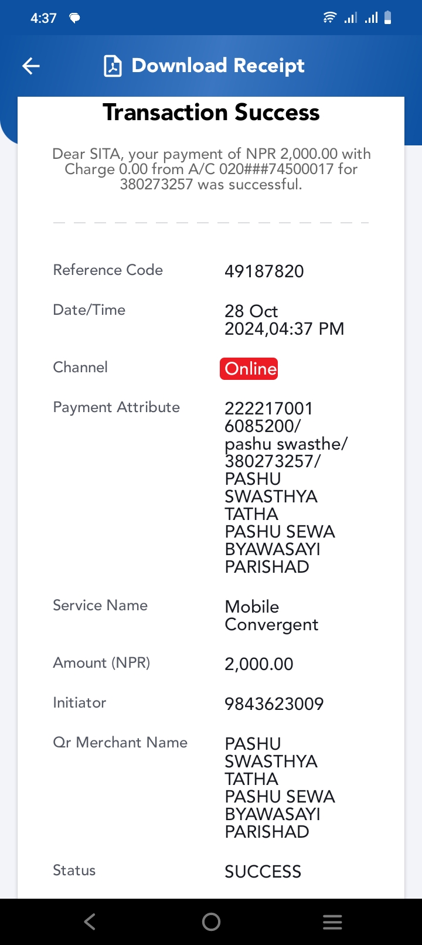Image resolution: width=422 pixels, height=945 pixels.
Task: Tap the first cellular signal icon
Action: [x=350, y=18]
